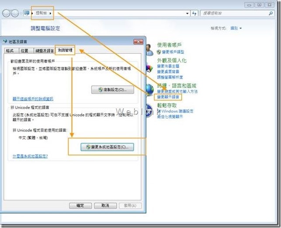281x228 pixels.
Task: Open the 外觀及個人化 heading link
Action: coord(172,60)
